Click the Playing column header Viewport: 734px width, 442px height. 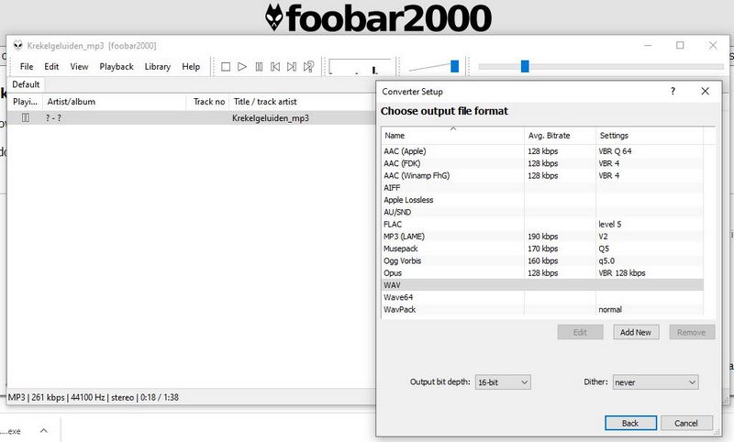pyautogui.click(x=25, y=102)
